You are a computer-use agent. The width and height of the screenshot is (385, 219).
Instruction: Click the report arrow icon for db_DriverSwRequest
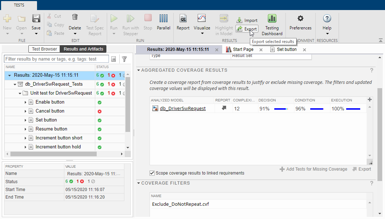[224, 108]
